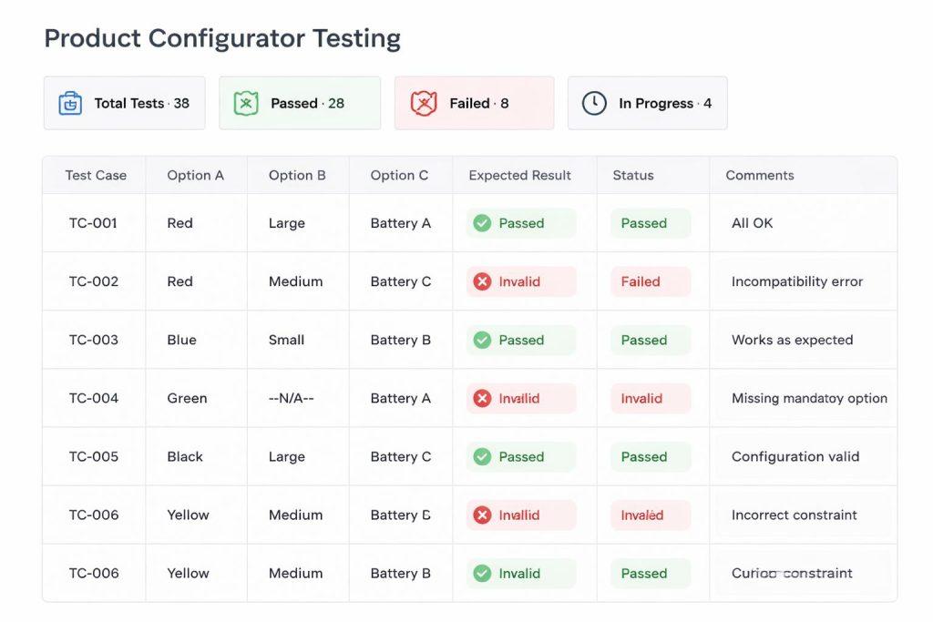The width and height of the screenshot is (933, 622).
Task: Click the Battery C cell in TC-005 row
Action: (400, 456)
